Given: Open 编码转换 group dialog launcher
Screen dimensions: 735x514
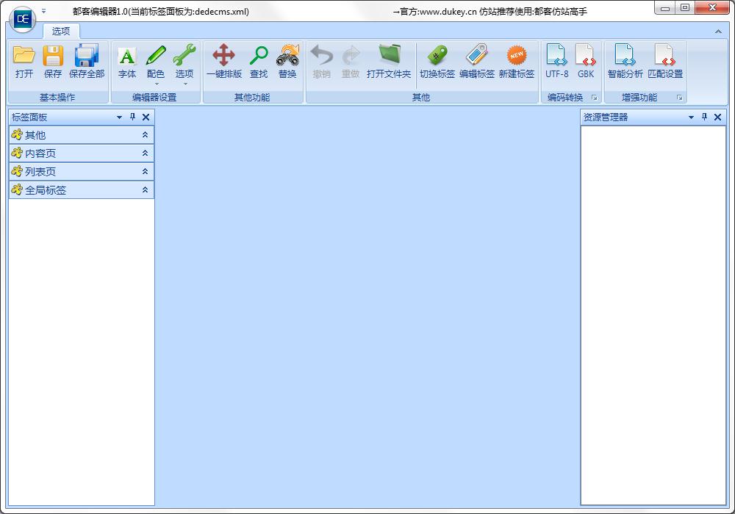Looking at the screenshot, I should (x=595, y=98).
